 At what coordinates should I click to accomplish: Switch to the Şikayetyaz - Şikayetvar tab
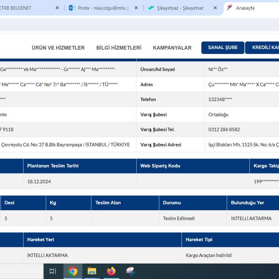180,8
